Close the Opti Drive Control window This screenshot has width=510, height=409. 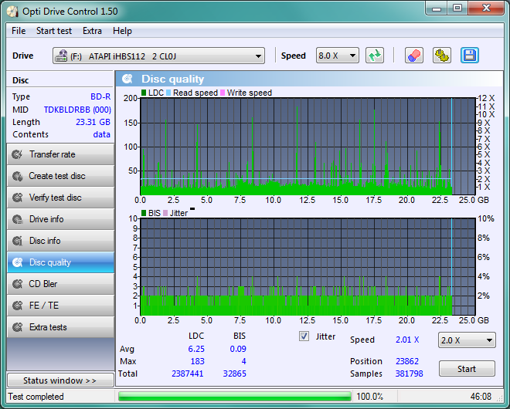click(486, 8)
